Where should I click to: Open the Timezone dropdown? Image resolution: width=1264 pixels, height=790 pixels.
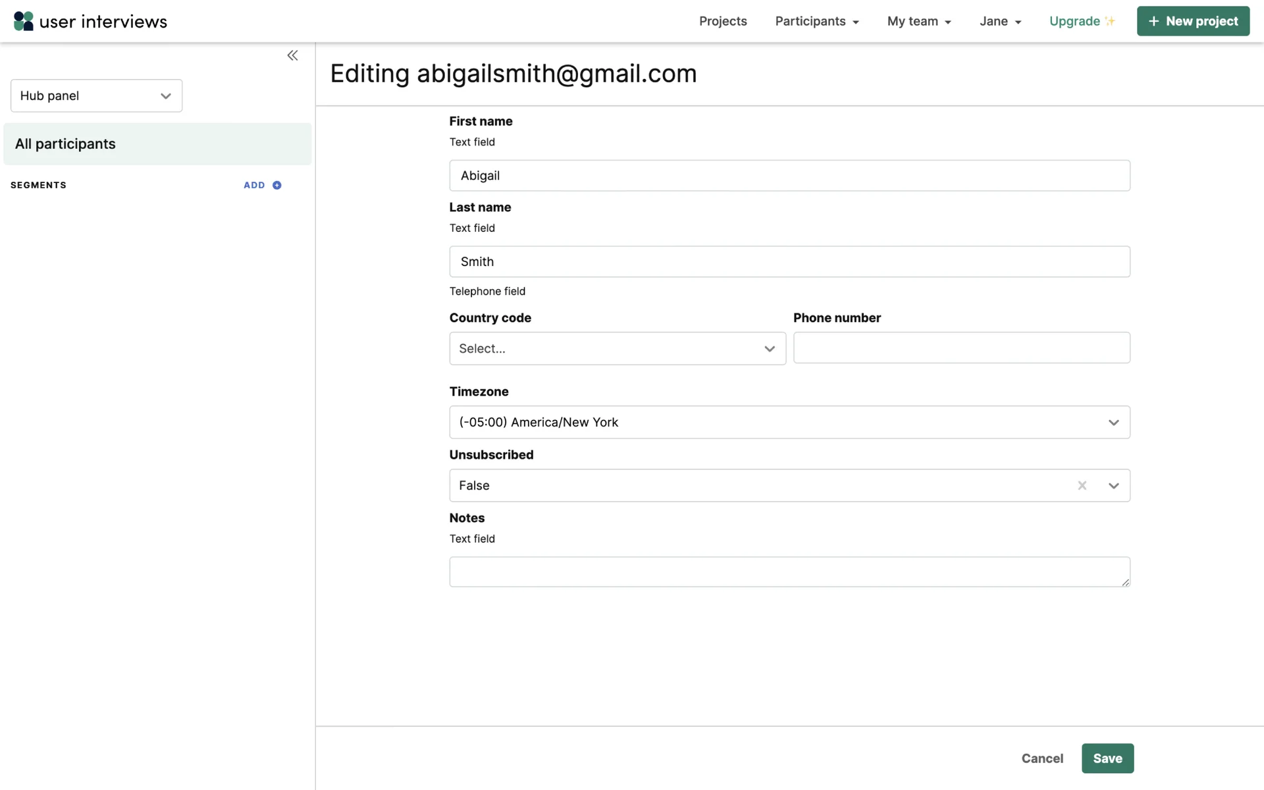[789, 422]
